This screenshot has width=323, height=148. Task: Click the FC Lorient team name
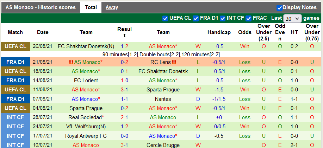86,81
